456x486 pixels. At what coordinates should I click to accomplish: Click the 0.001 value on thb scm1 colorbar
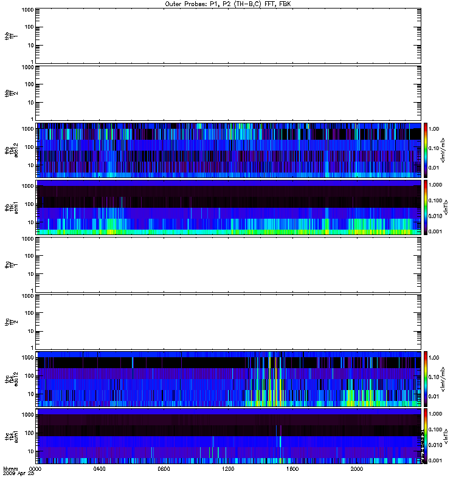(435, 231)
